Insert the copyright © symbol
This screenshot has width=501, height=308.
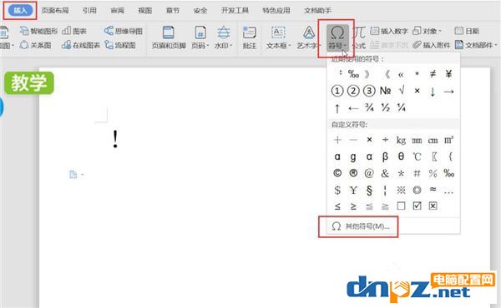[x=337, y=173]
